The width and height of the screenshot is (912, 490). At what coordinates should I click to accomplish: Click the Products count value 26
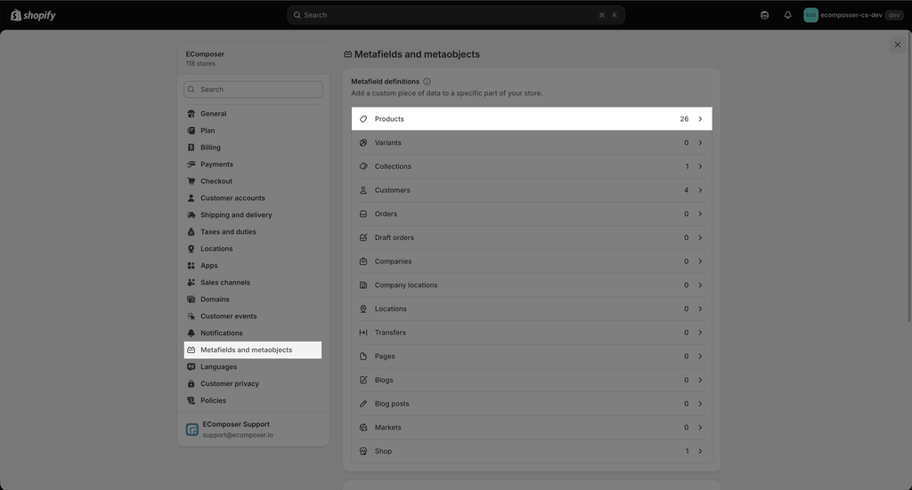[x=684, y=119]
